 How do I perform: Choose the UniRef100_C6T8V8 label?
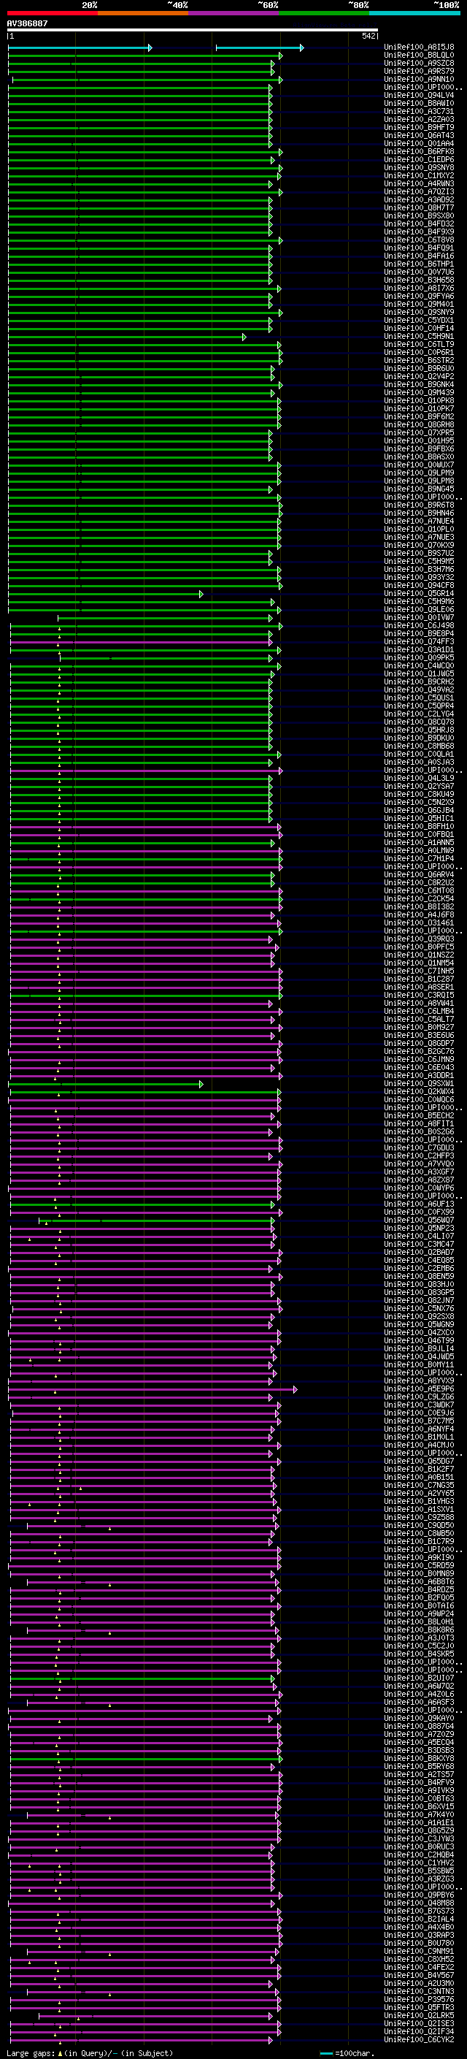coord(419,240)
